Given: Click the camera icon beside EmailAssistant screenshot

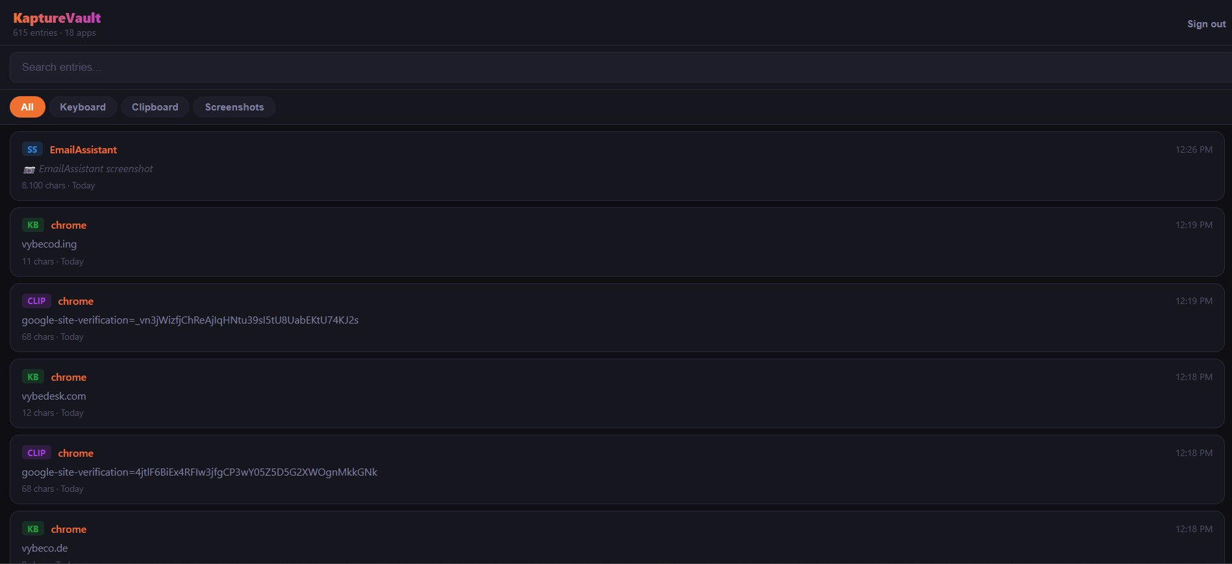Looking at the screenshot, I should [x=29, y=170].
